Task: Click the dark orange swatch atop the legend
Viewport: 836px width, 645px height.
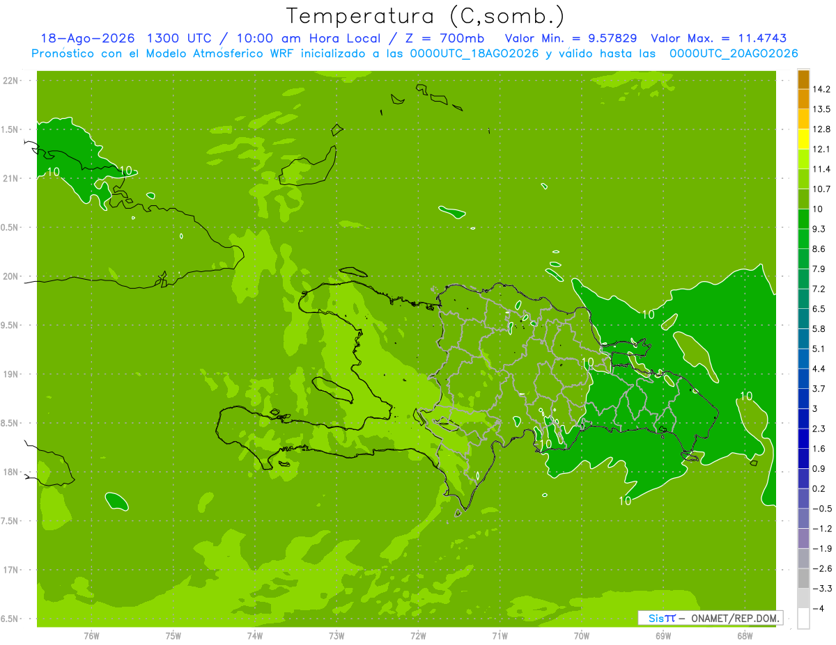Action: 803,79
